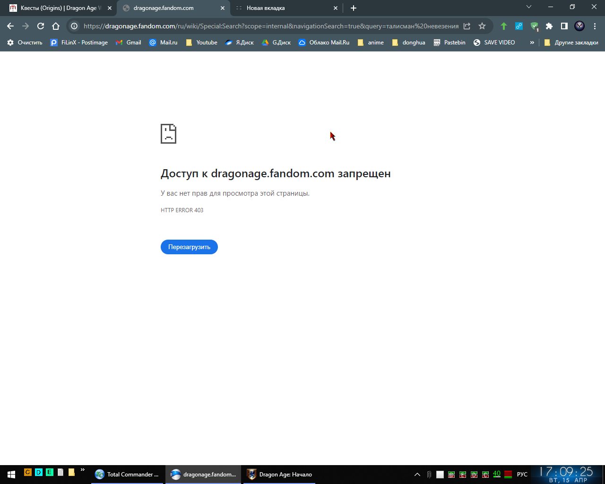Click the yellow folder quick launch icon
Screen dimensions: 605x484
point(71,472)
